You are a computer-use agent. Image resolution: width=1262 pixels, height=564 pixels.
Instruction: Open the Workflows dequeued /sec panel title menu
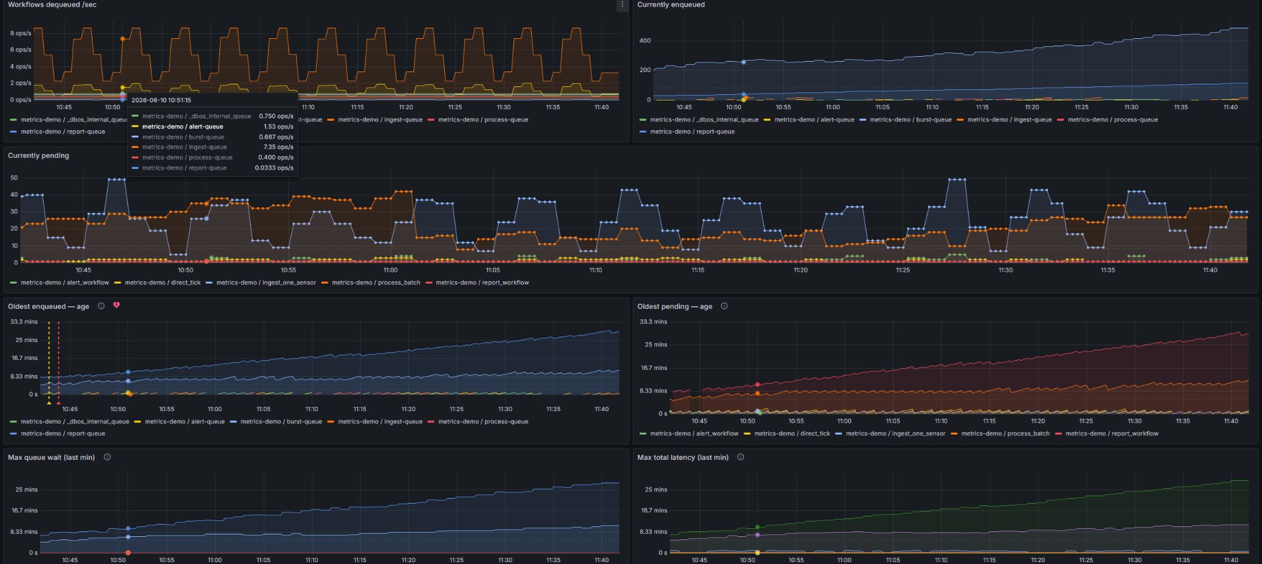click(52, 5)
